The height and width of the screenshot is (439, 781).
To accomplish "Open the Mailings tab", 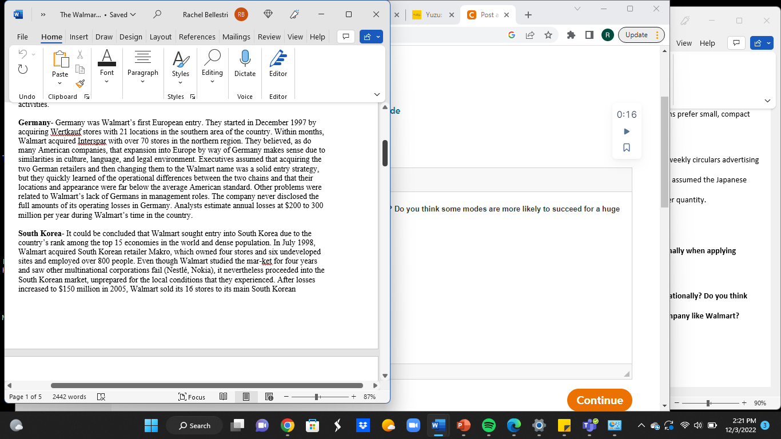I will (x=237, y=37).
